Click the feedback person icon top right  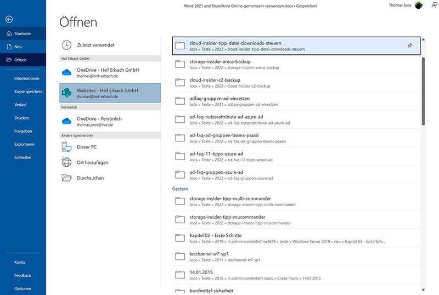tap(434, 5)
